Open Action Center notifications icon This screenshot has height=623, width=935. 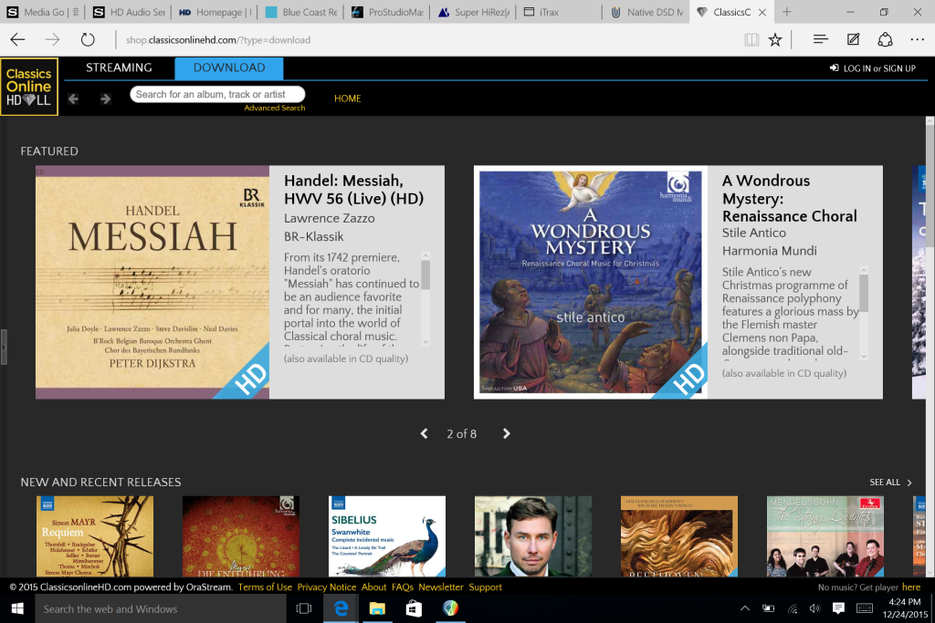838,608
